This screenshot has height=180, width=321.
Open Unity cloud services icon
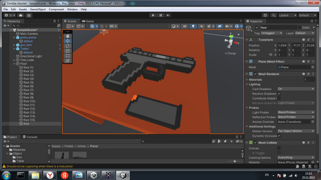21,15
